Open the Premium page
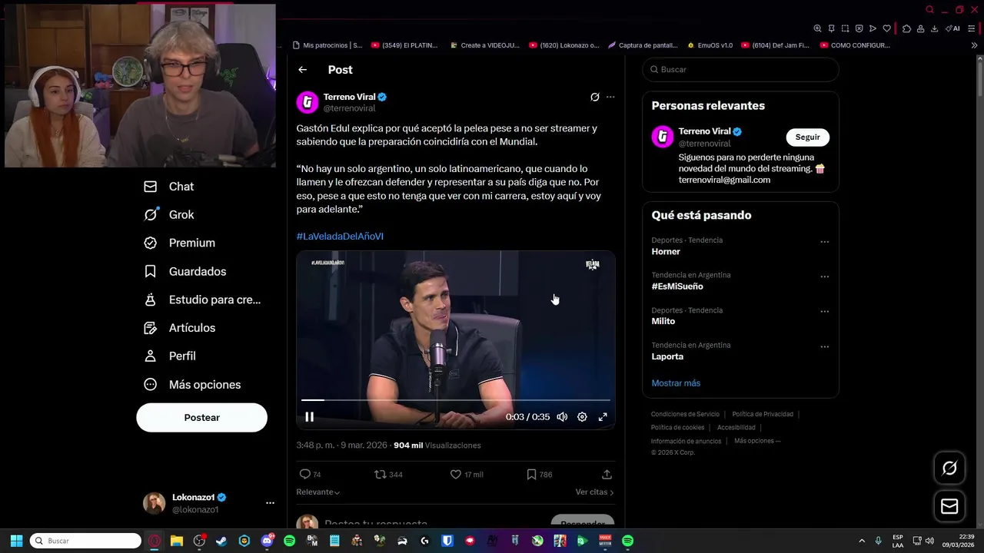This screenshot has height=553, width=984. point(180,243)
